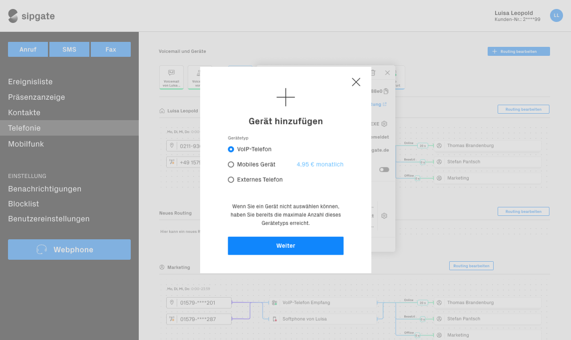Click the VoIP-Telefon Empfang device icon
This screenshot has height=340, width=571.
pyautogui.click(x=275, y=303)
